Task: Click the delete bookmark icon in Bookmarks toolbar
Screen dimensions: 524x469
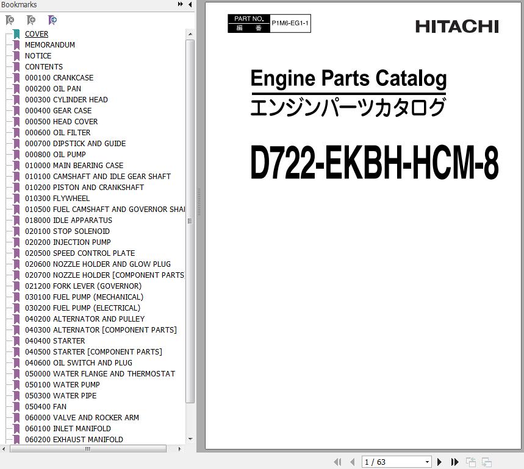Action: point(10,20)
